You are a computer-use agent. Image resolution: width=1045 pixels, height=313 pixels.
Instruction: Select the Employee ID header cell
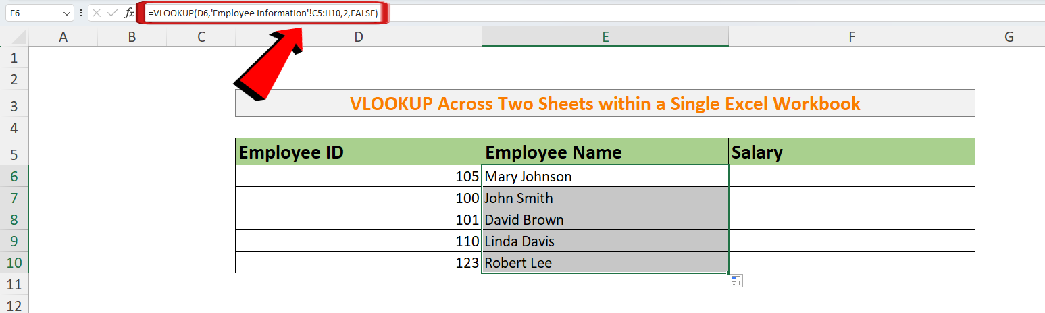[x=358, y=152]
